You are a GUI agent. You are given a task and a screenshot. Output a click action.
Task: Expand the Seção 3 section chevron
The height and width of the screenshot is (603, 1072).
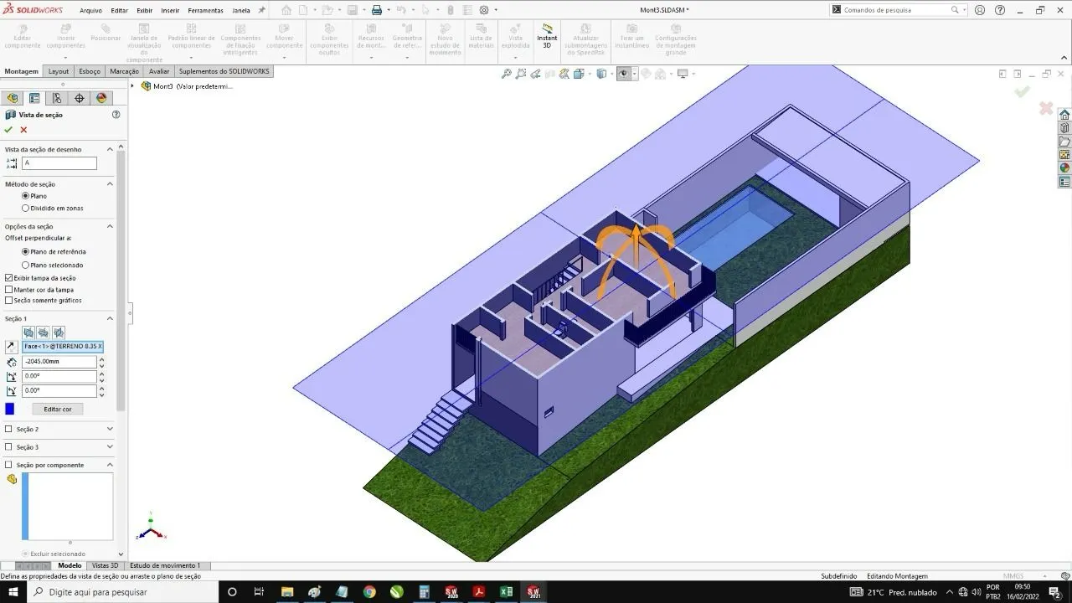pyautogui.click(x=110, y=447)
